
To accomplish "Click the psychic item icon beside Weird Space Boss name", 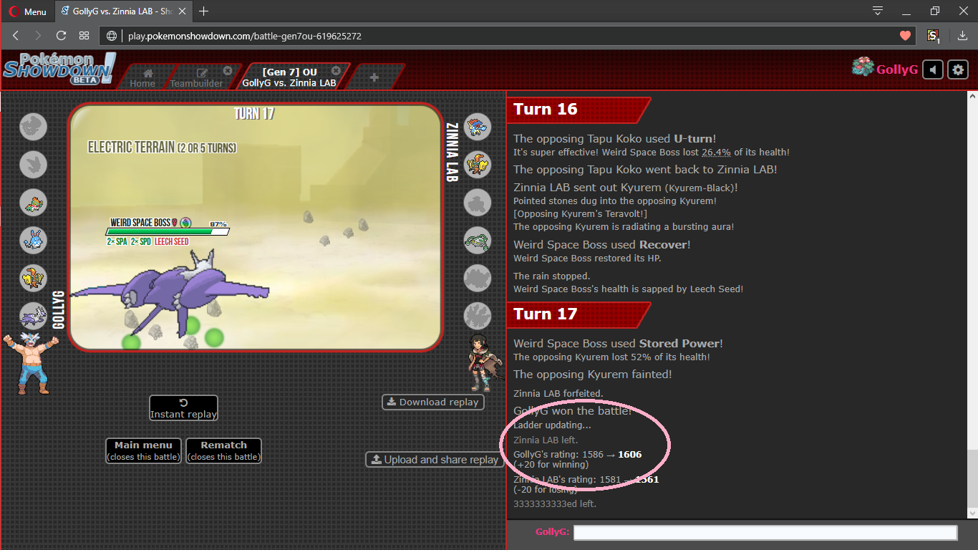I will pos(186,223).
